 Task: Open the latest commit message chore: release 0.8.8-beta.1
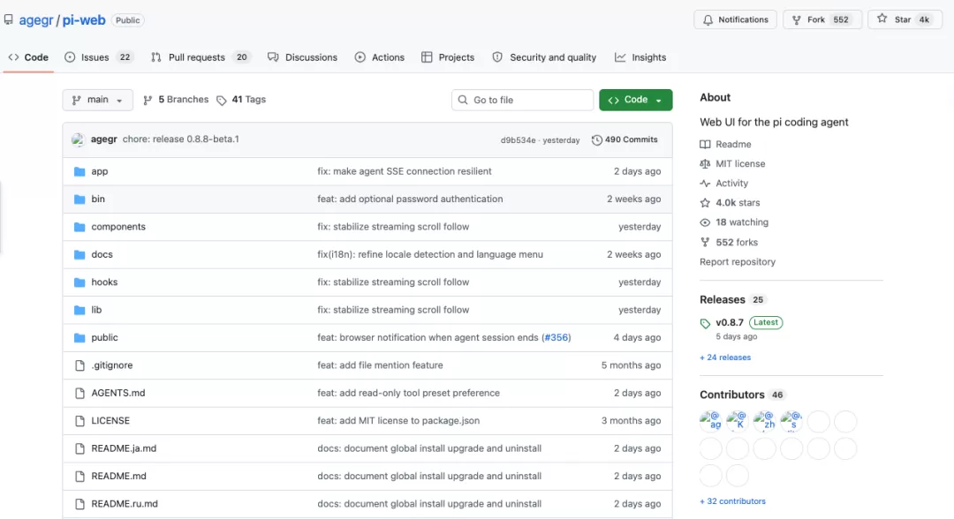point(181,139)
